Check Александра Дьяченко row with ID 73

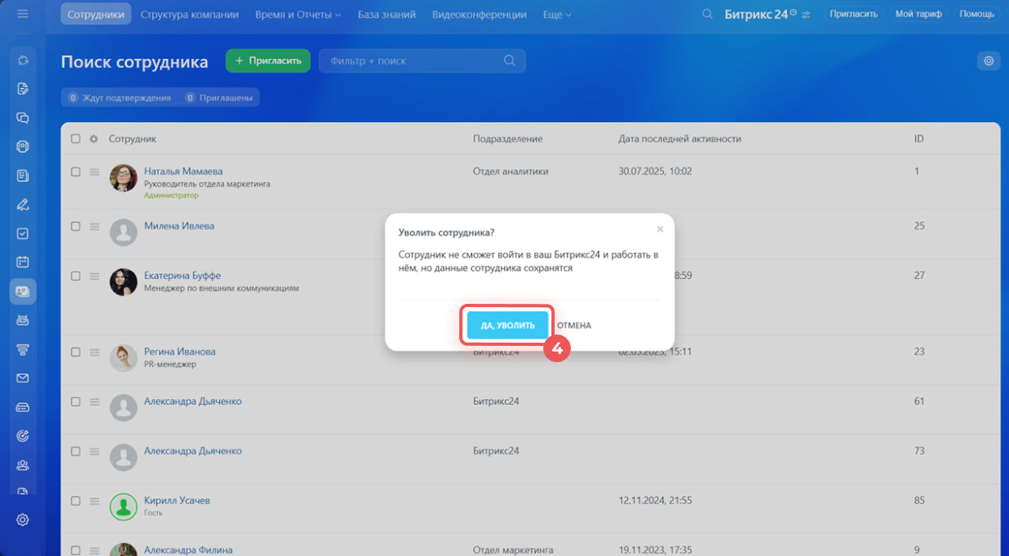click(x=75, y=451)
